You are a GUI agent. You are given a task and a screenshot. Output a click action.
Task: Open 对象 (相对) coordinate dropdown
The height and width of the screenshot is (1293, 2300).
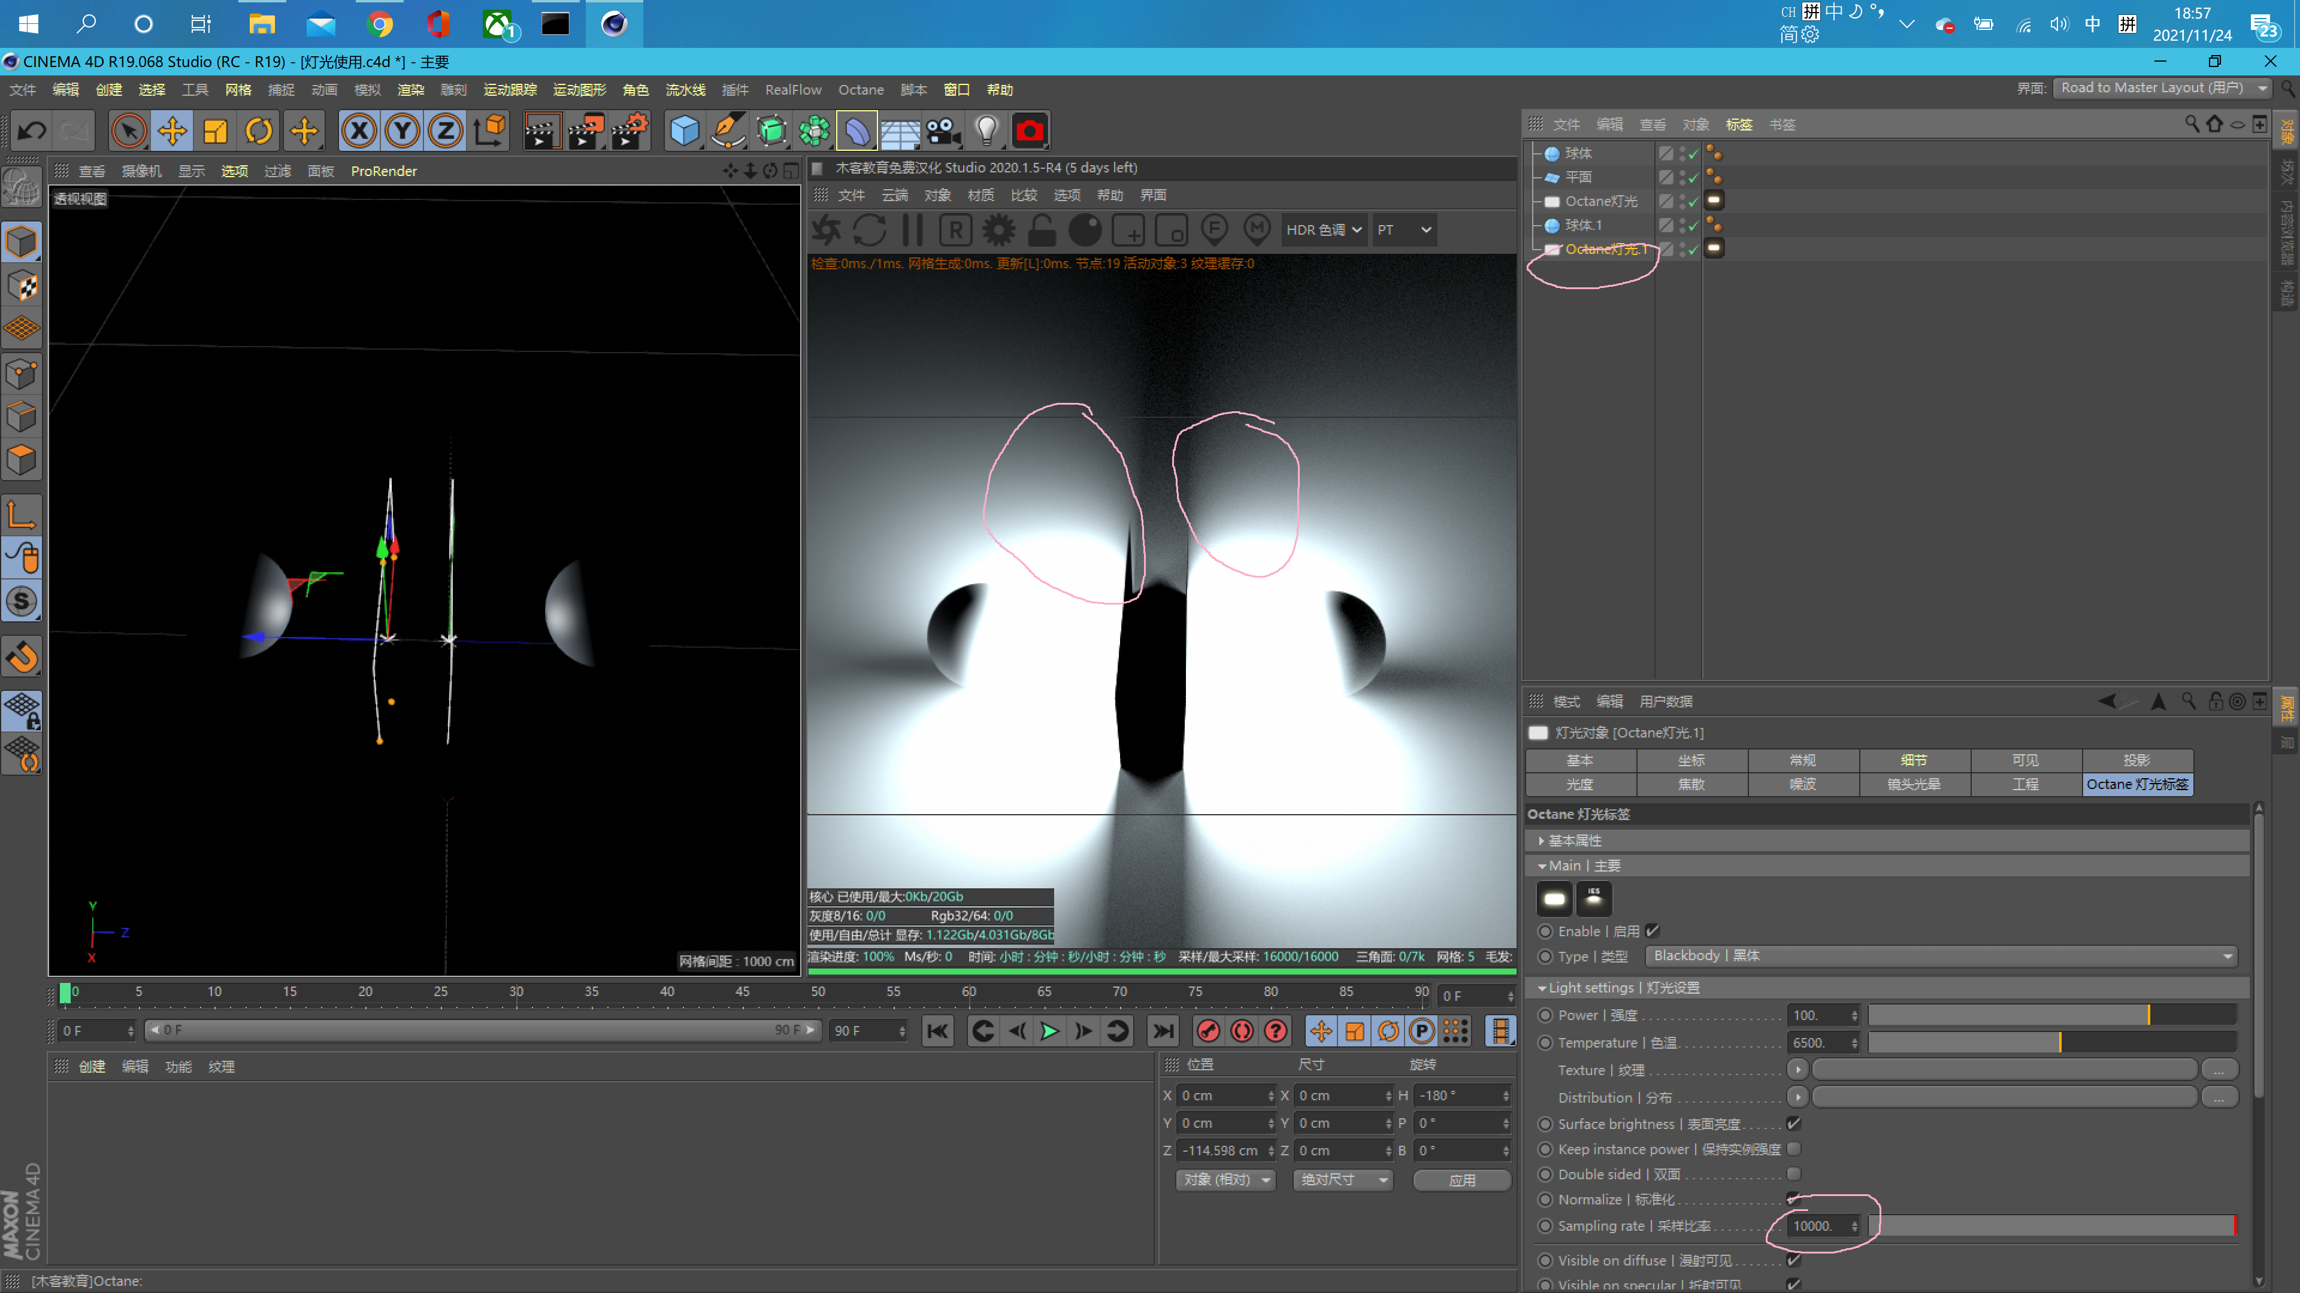pos(1226,1180)
